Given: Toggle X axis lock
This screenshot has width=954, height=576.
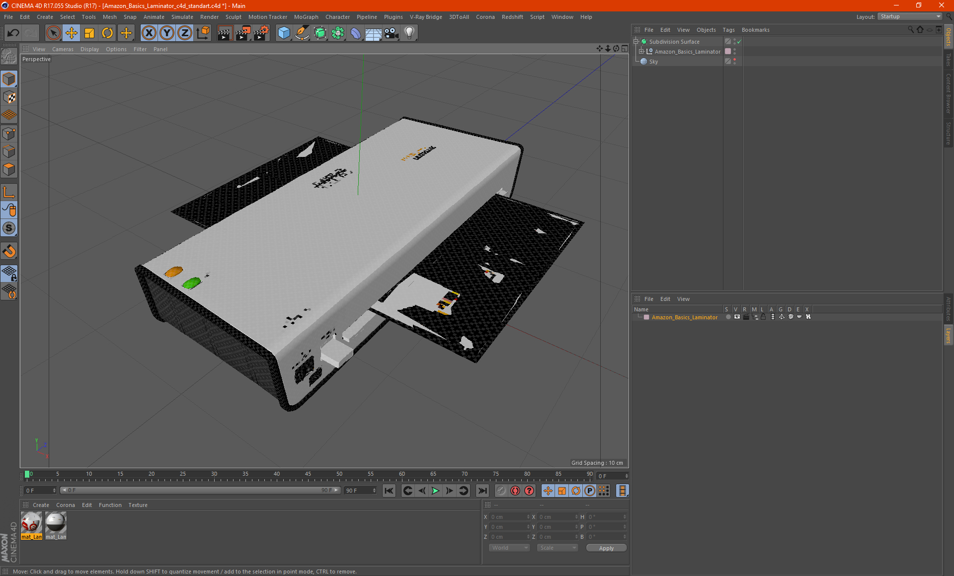Looking at the screenshot, I should pyautogui.click(x=149, y=33).
